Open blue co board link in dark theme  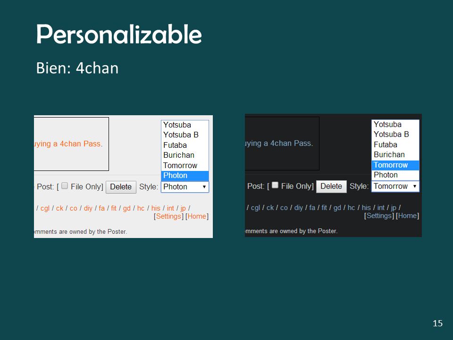click(284, 208)
